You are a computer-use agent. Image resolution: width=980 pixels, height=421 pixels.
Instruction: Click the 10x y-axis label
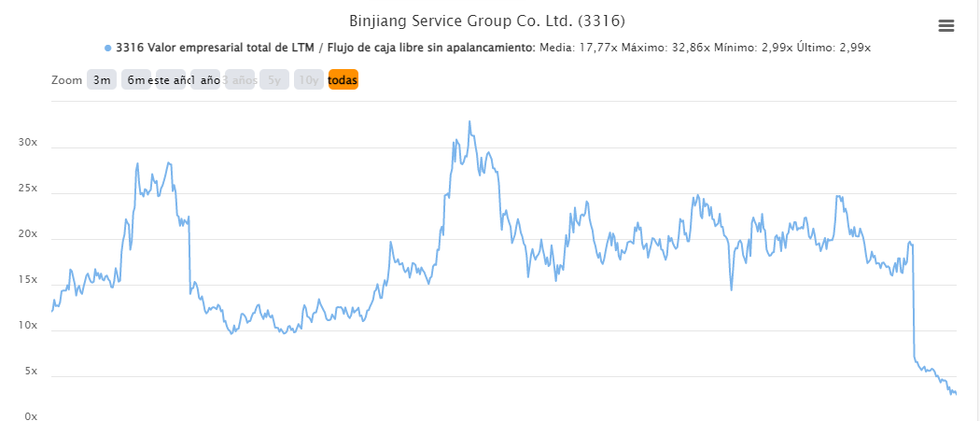click(x=27, y=325)
